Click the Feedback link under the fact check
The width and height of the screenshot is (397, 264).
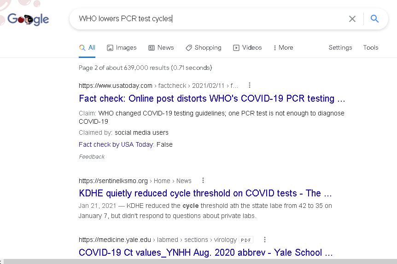92,157
